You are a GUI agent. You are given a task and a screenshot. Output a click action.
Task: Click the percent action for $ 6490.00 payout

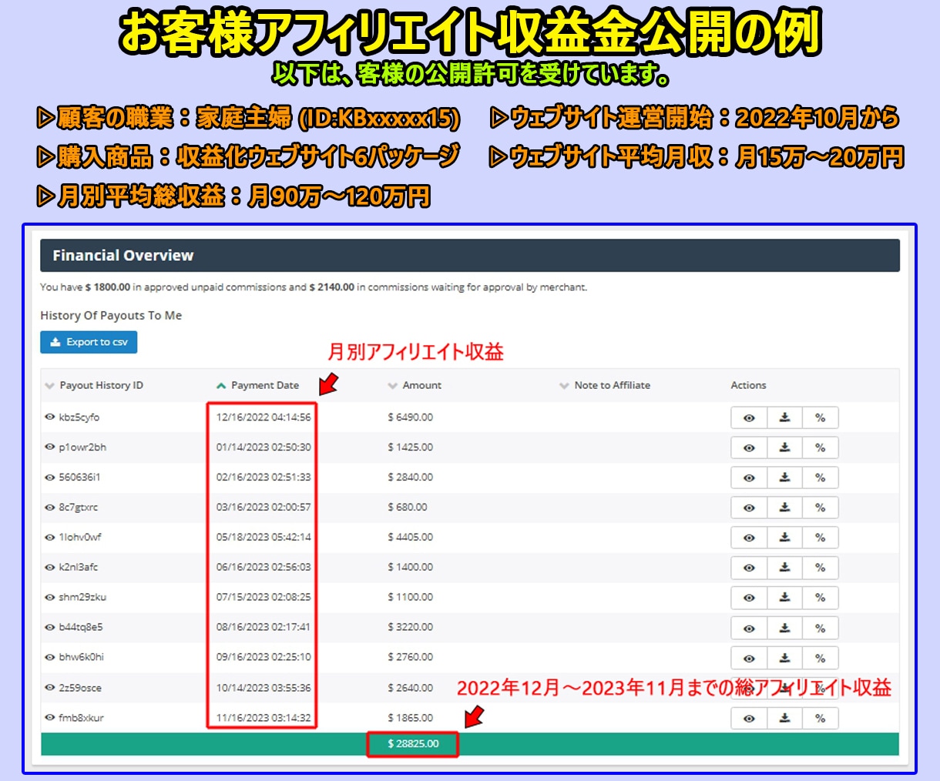(821, 417)
